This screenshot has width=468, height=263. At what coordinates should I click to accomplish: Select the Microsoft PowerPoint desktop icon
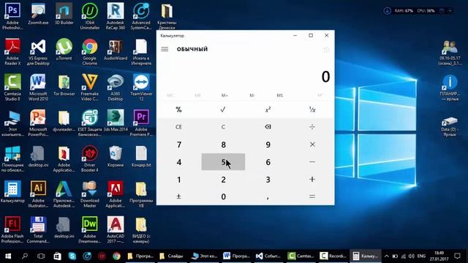pos(38,123)
